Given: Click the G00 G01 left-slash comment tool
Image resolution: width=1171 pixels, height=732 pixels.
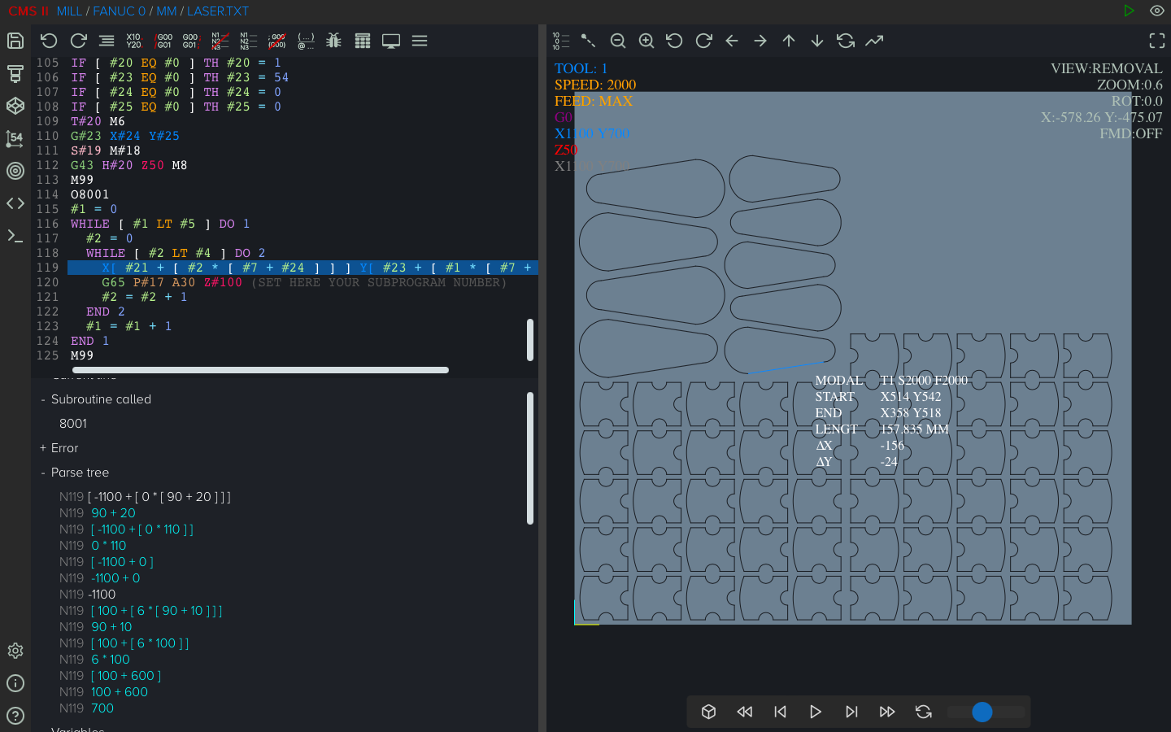Looking at the screenshot, I should [163, 41].
